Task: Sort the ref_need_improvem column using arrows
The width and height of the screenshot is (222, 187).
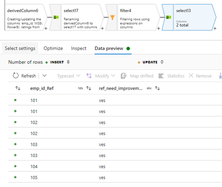Action: (x=158, y=88)
